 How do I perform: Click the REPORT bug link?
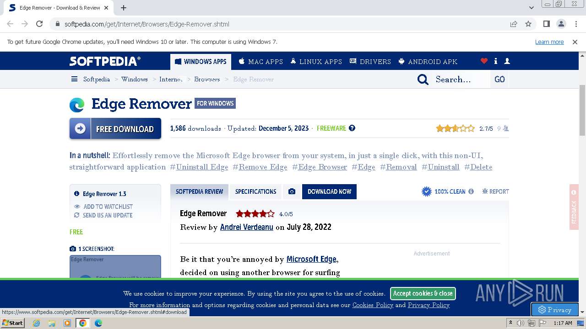click(495, 191)
